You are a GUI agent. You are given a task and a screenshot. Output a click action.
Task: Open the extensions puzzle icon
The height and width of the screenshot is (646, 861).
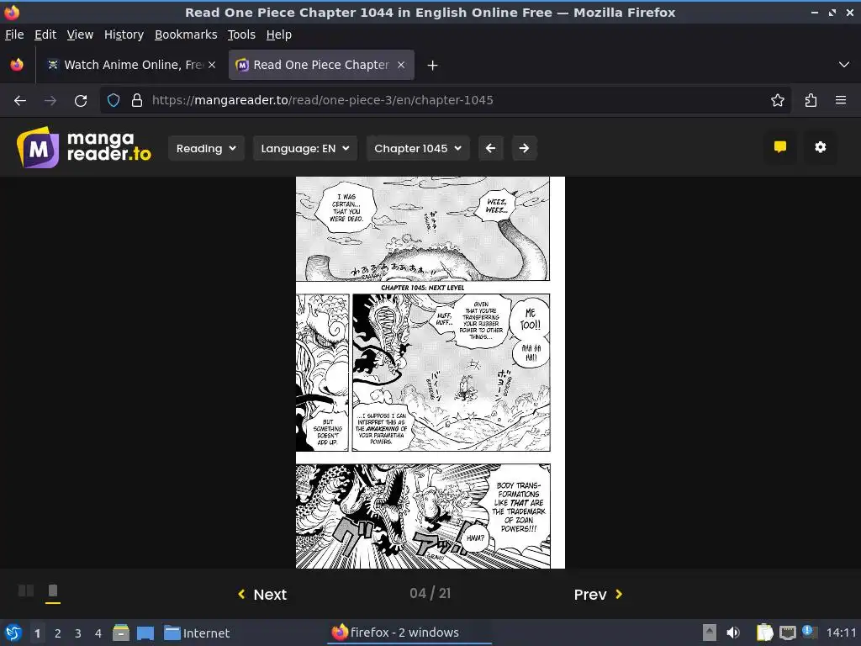point(811,100)
